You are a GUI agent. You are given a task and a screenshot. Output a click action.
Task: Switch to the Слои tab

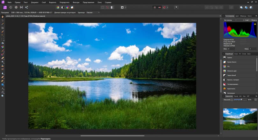(236, 54)
